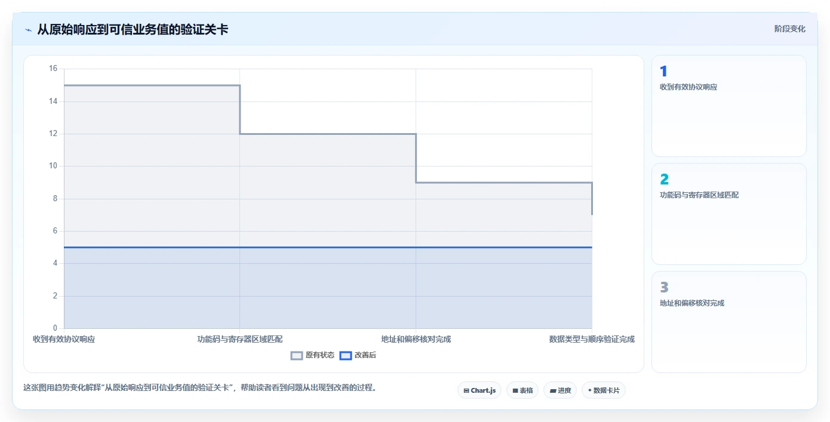This screenshot has height=422, width=830.
Task: Open step card 2 功能码与寄存器区域匹配
Action: [728, 214]
